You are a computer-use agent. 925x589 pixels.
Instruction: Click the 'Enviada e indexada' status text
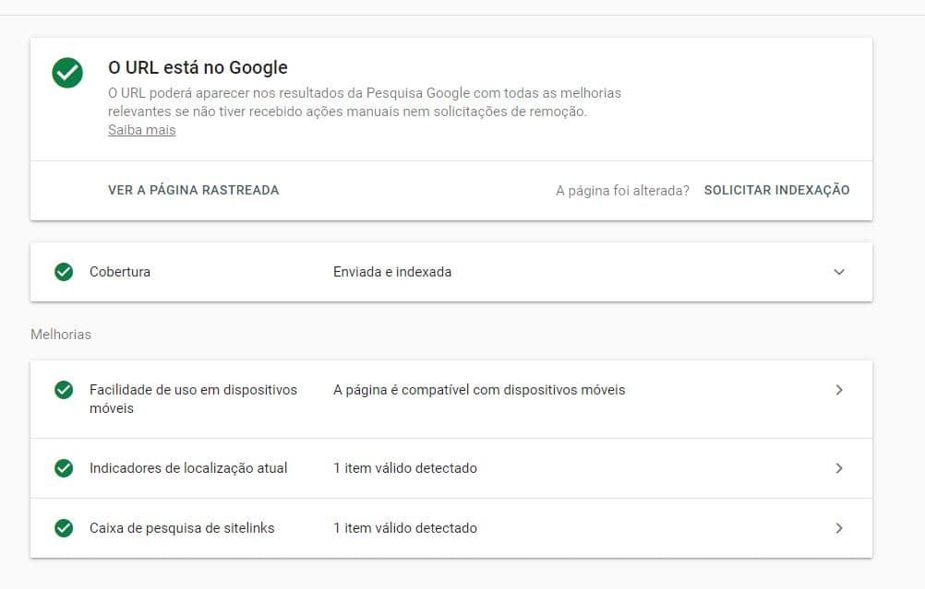(x=392, y=272)
